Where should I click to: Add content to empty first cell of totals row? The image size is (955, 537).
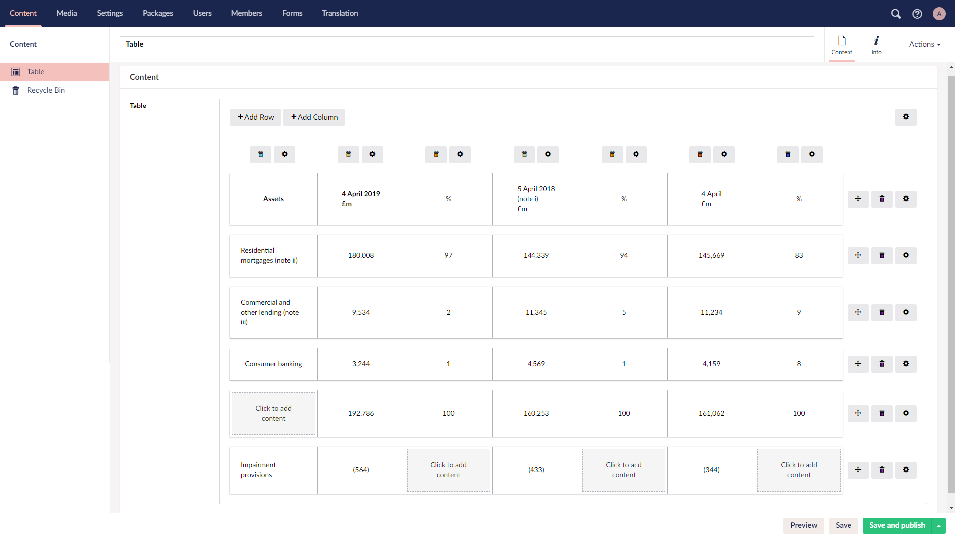click(x=273, y=413)
